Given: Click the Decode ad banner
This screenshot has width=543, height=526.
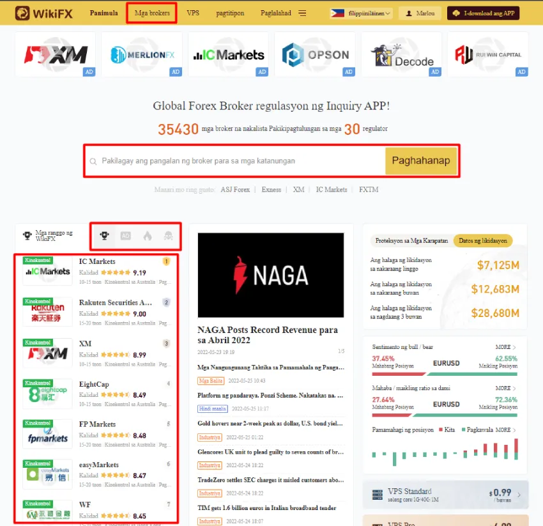Looking at the screenshot, I should pyautogui.click(x=401, y=54).
